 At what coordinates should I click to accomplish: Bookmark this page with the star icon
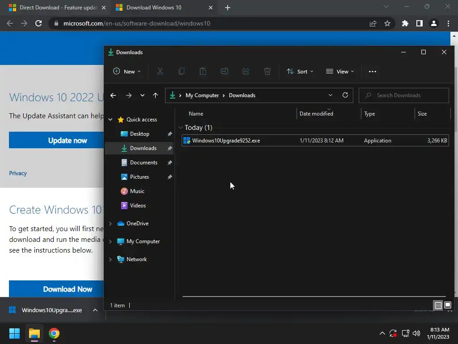coord(387,23)
